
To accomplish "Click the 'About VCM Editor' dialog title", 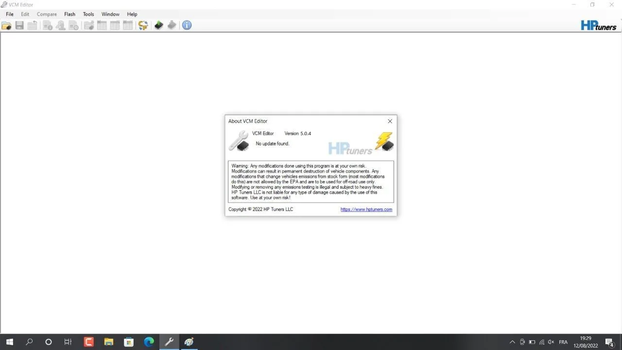I will click(248, 121).
